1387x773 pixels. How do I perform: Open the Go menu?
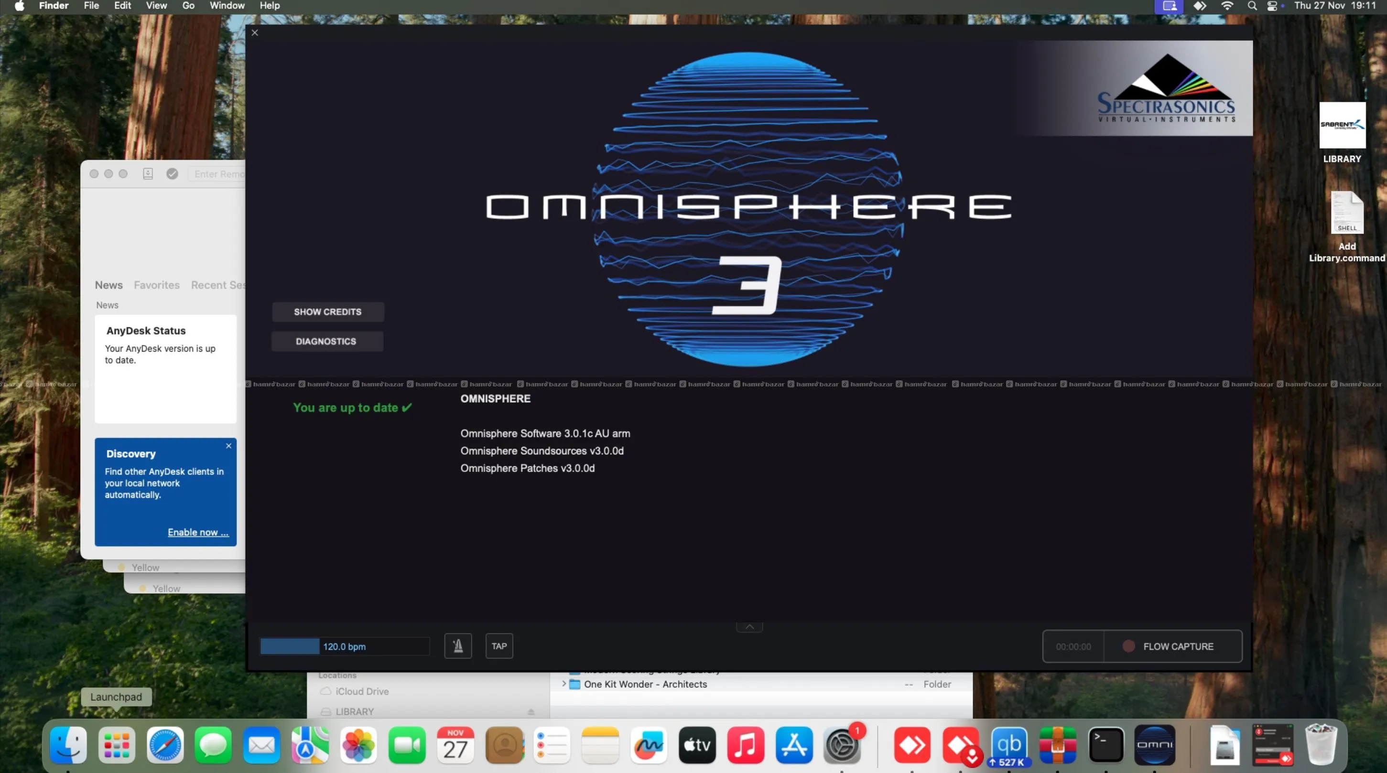188,6
